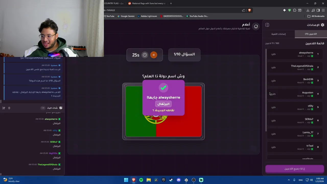Open new browser tab with plus
Screen dimensions: 327x184
171,3
